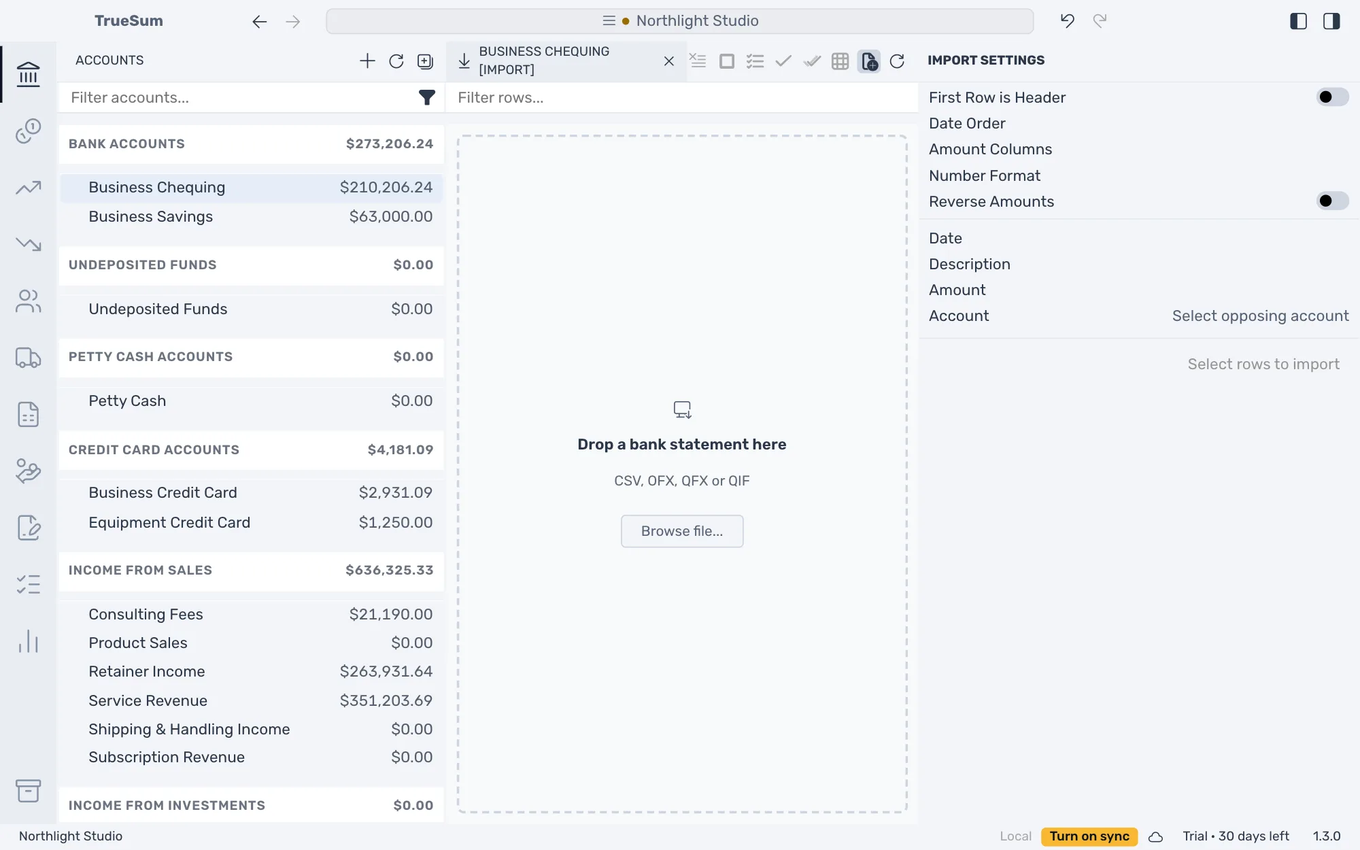Open the delivery truck sidebar icon
The height and width of the screenshot is (850, 1360).
(28, 358)
